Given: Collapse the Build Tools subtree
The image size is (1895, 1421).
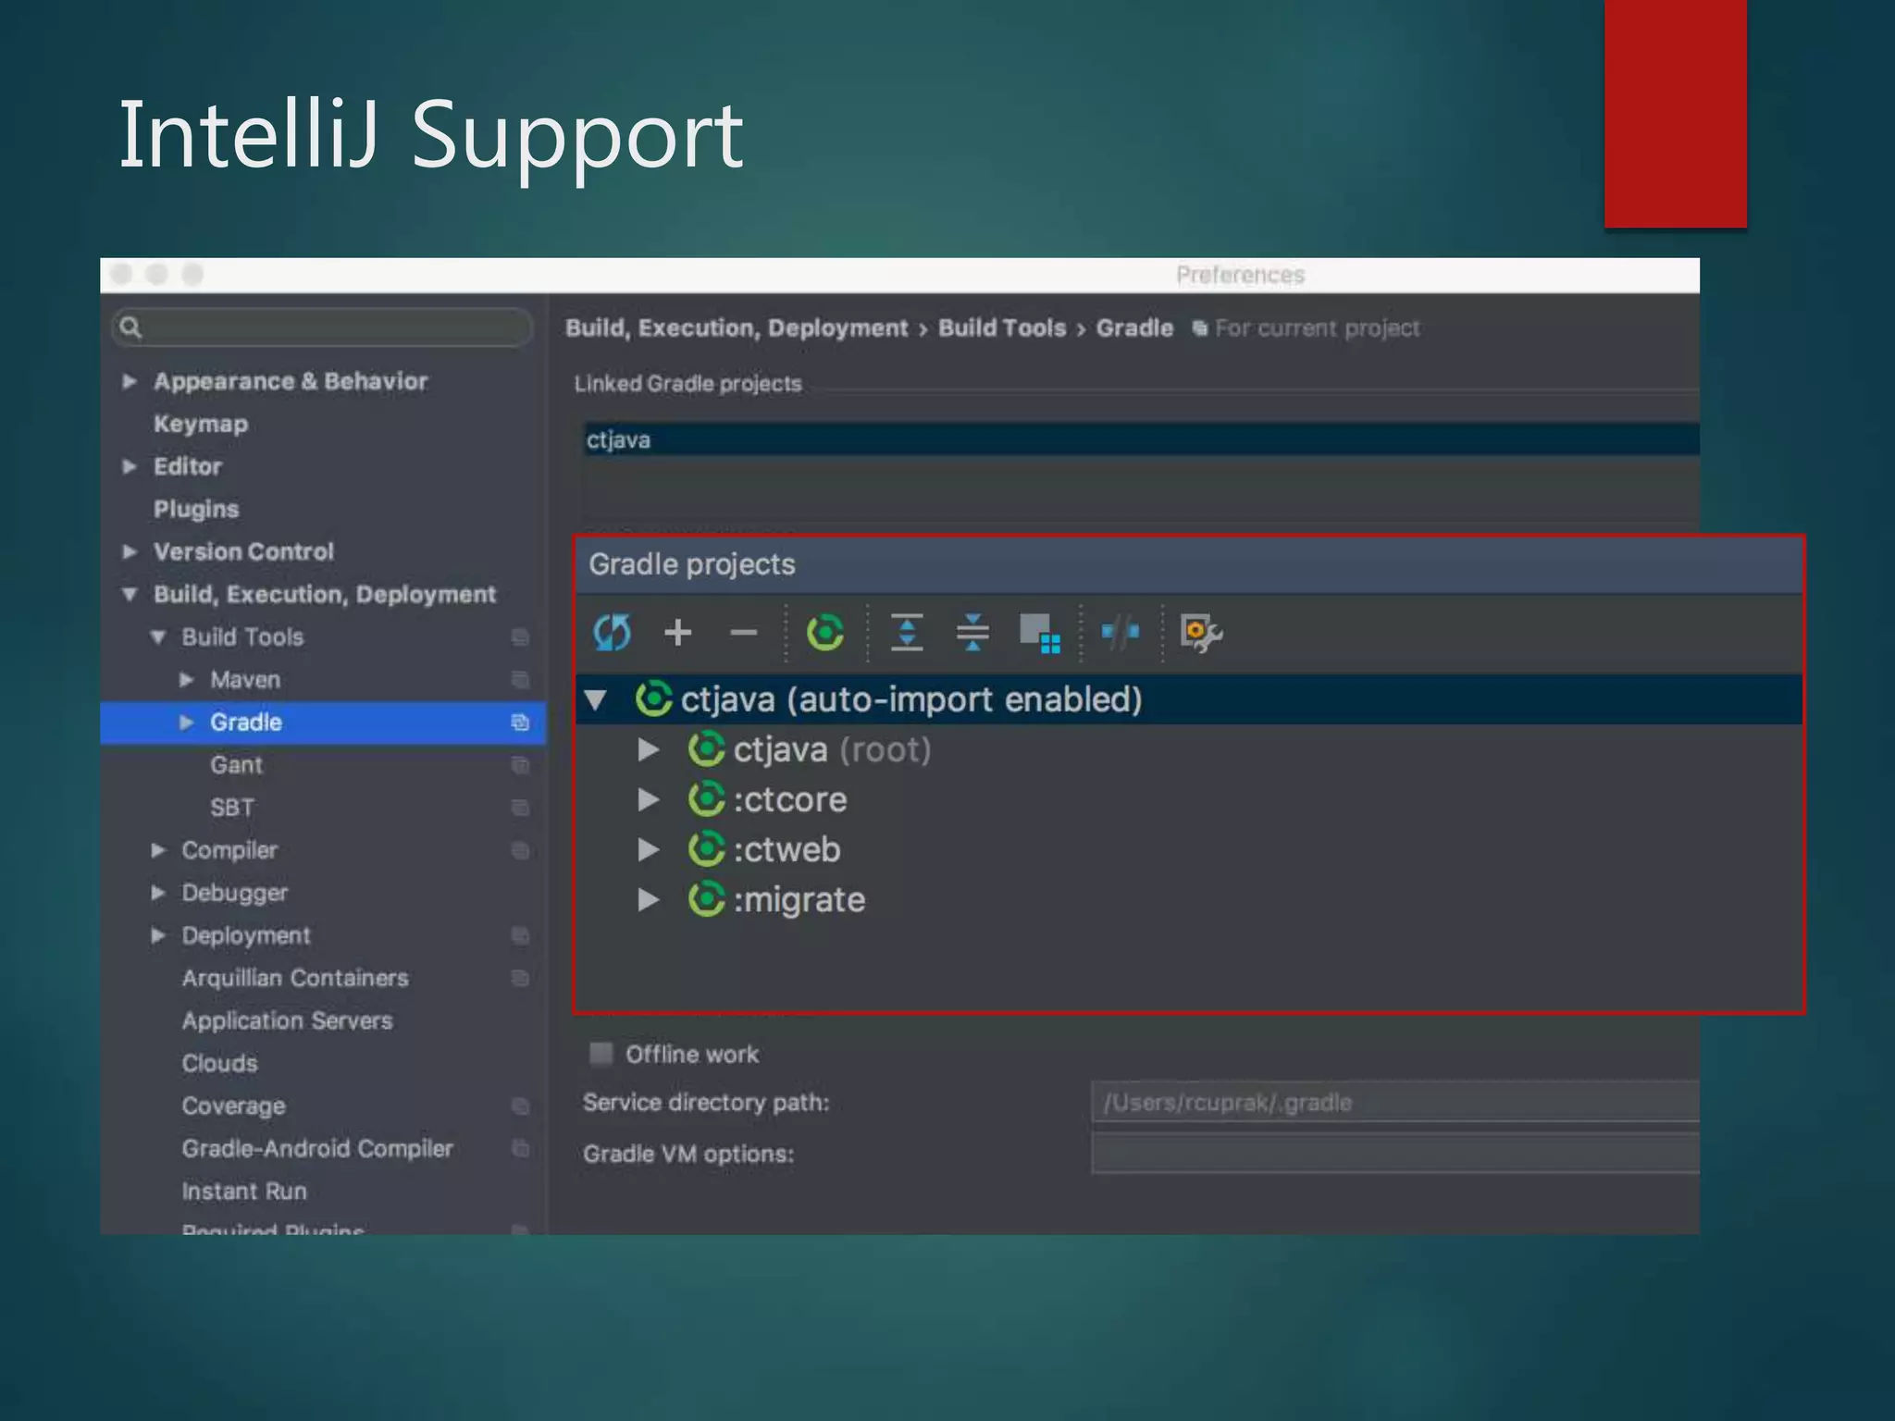Looking at the screenshot, I should [158, 637].
